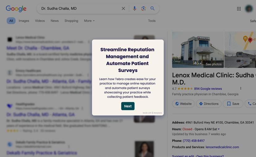This screenshot has width=256, height=157.
Task: Open the Shopping tab
Action: coord(71,21)
